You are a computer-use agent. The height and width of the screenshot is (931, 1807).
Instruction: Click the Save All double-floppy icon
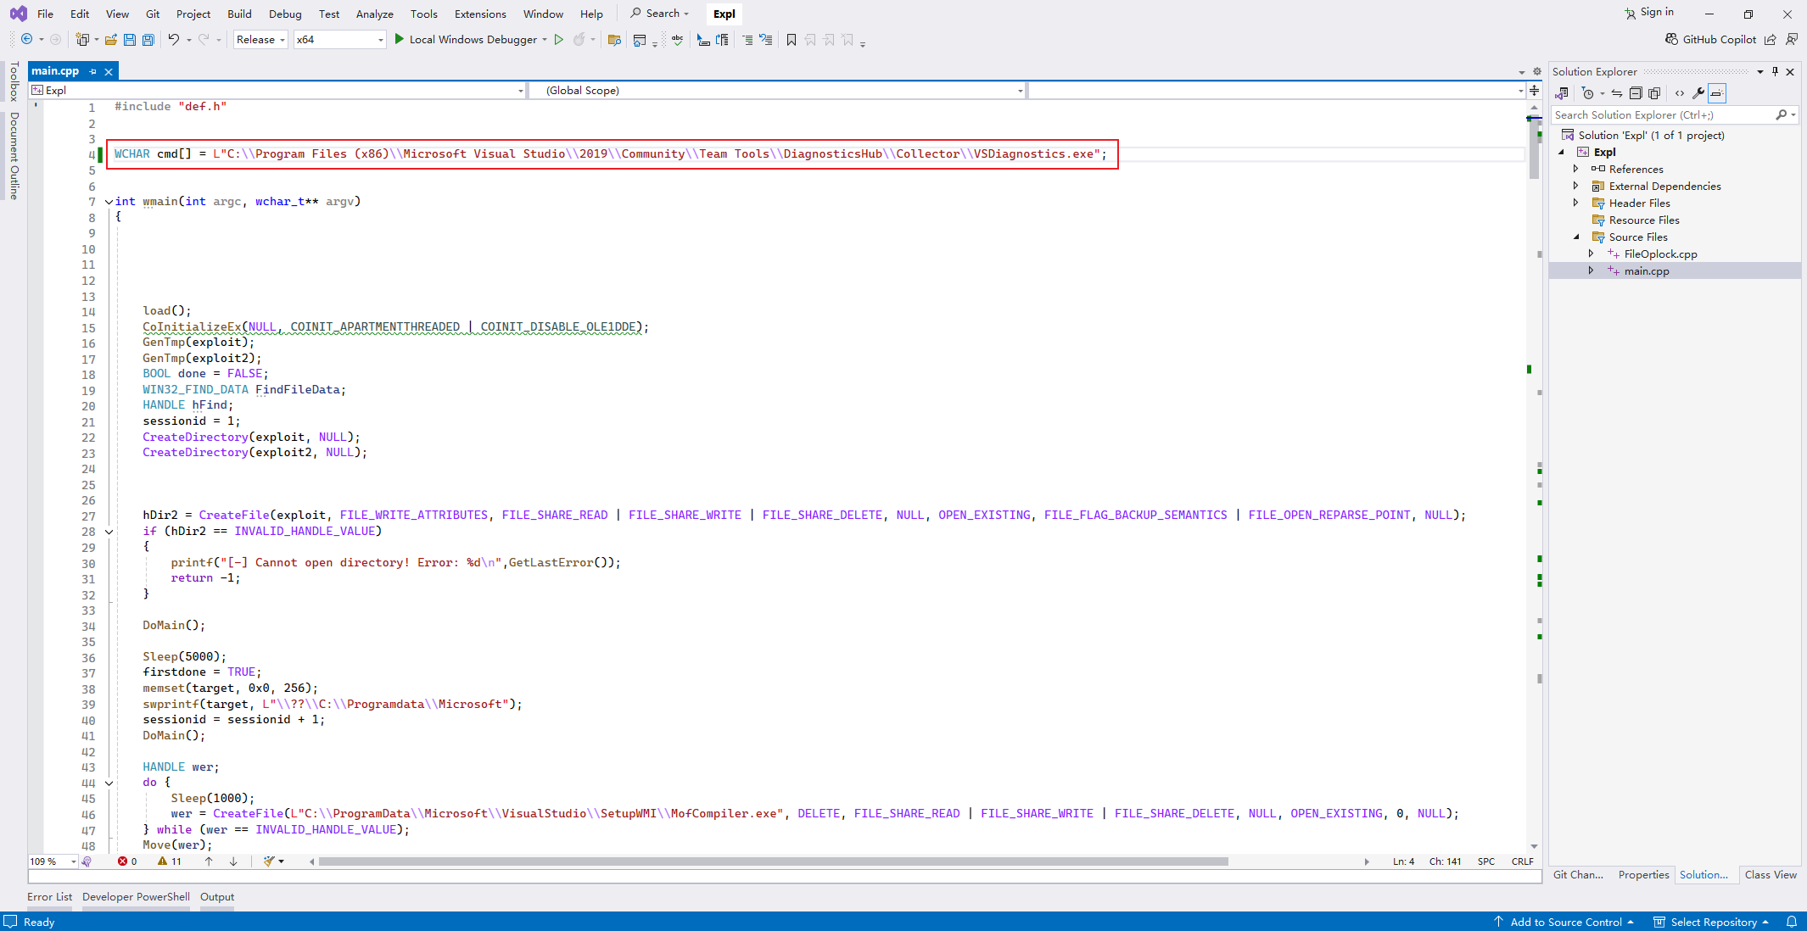click(148, 39)
